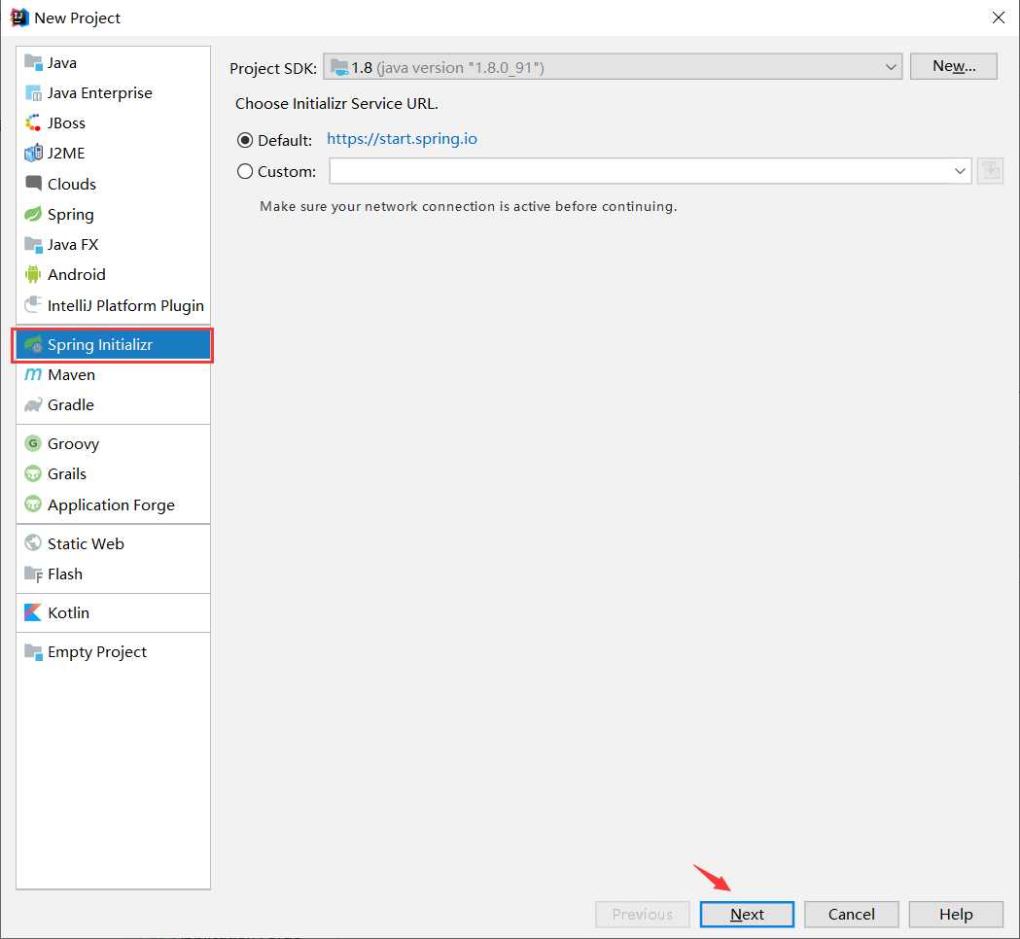Image resolution: width=1020 pixels, height=939 pixels.
Task: Click the Cancel button
Action: point(852,915)
